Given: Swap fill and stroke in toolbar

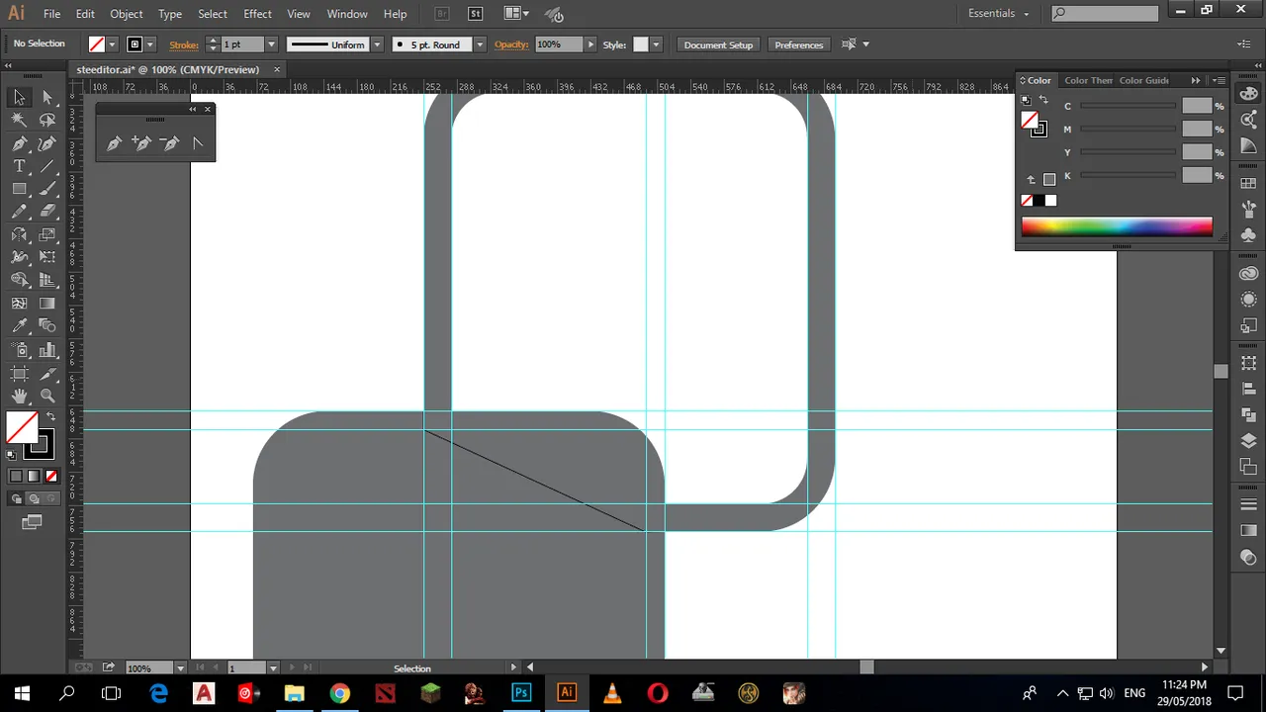Looking at the screenshot, I should [50, 416].
